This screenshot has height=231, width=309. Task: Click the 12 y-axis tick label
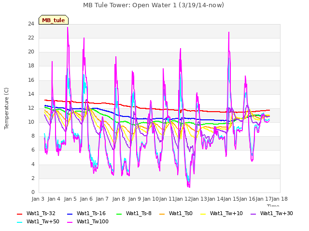pyautogui.click(x=31, y=108)
